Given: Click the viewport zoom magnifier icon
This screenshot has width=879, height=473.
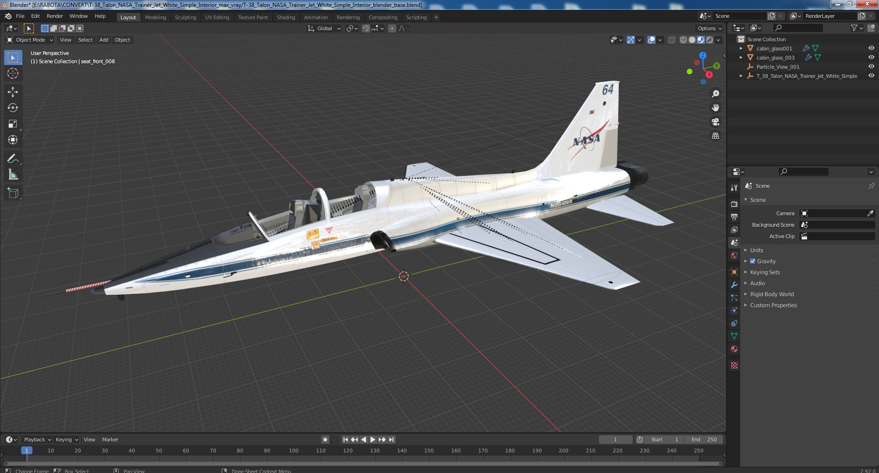Looking at the screenshot, I should point(715,94).
